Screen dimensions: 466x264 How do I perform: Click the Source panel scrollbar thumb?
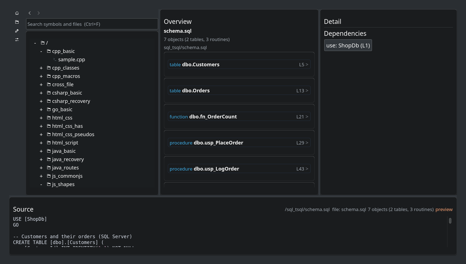(450, 221)
